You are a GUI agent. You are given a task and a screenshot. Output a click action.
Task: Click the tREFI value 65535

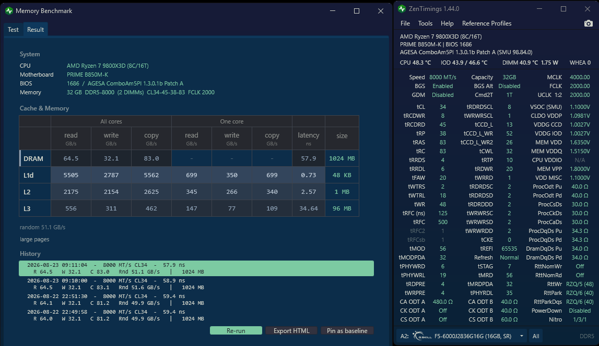509,249
